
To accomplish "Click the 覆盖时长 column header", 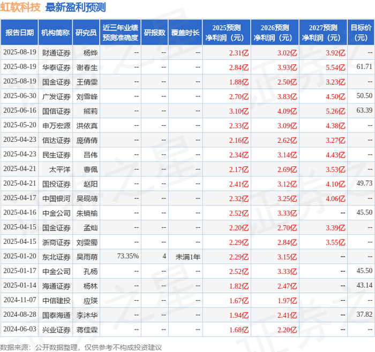I will [x=185, y=33].
